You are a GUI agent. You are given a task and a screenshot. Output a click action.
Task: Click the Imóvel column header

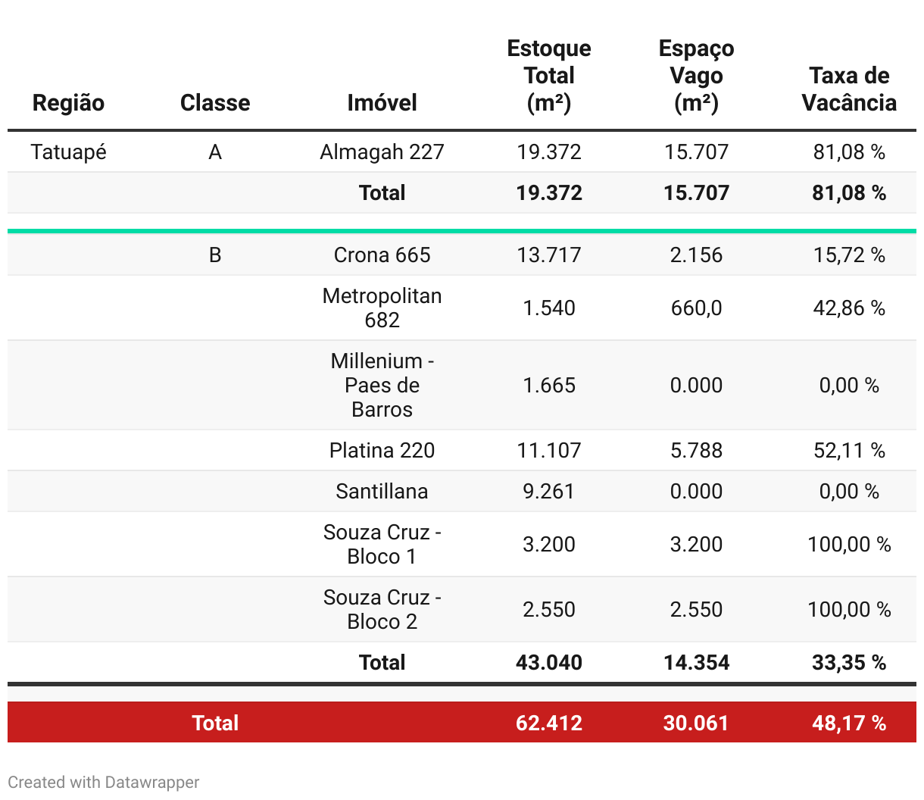[382, 103]
